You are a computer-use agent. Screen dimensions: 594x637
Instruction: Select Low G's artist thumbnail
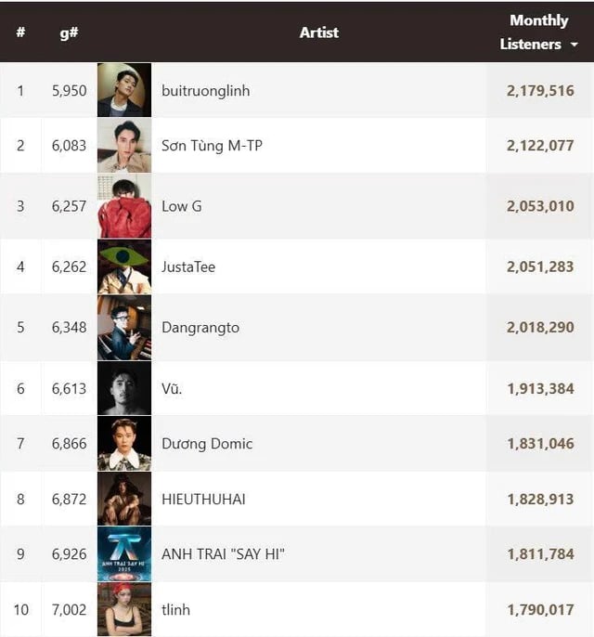coord(123,206)
